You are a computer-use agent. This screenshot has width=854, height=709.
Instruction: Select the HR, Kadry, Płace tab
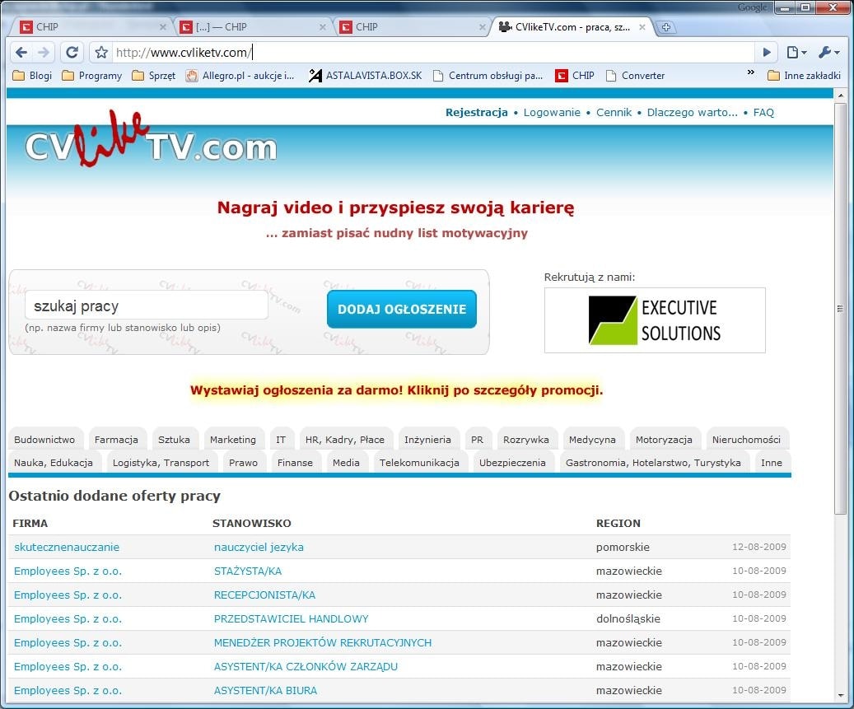point(345,440)
